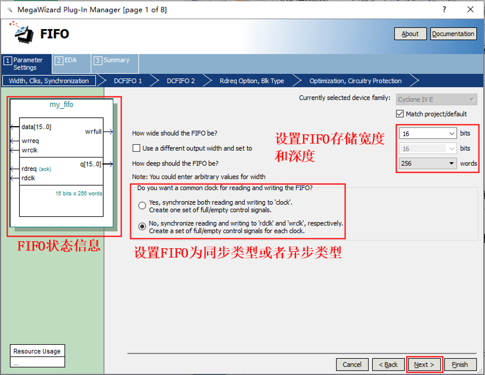Click the note about arbitrary width values
Screen dimensions: 485x375
pos(198,177)
